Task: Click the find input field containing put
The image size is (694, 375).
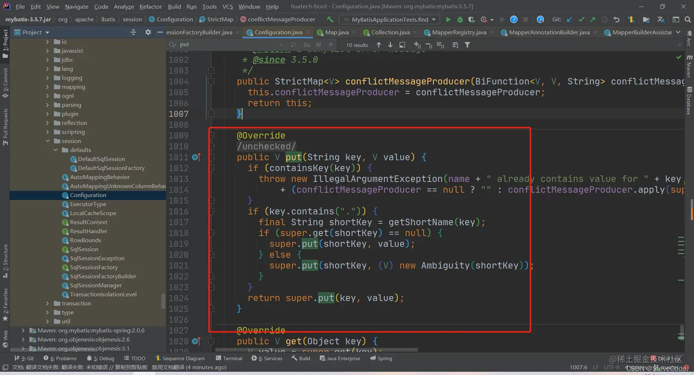Action: click(229, 44)
